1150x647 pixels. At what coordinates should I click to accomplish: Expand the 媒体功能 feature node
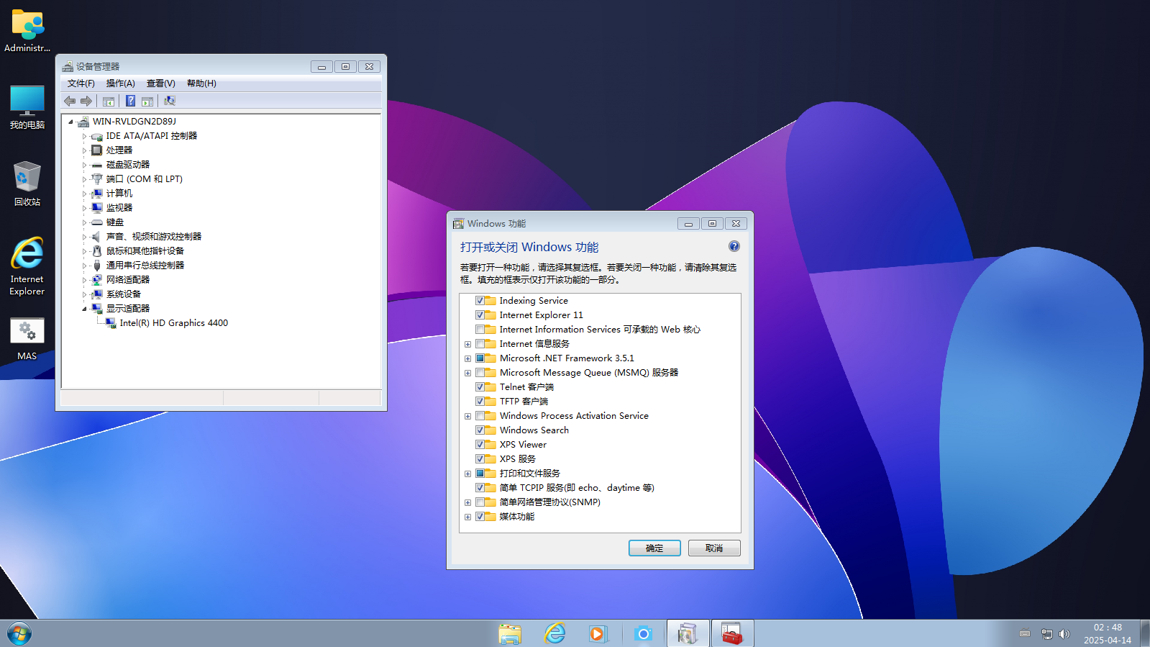[467, 517]
